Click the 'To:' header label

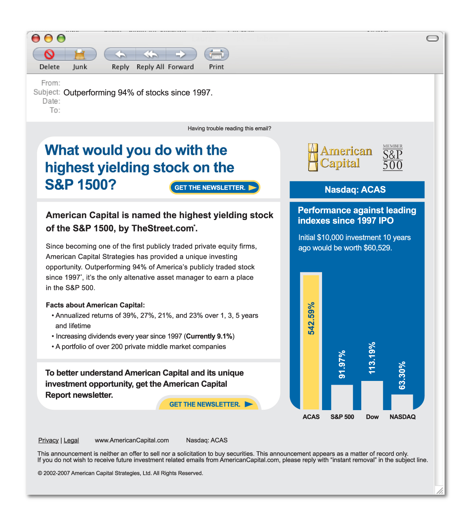tap(55, 110)
